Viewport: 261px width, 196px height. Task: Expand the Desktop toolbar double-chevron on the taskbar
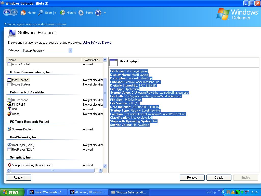point(219,191)
